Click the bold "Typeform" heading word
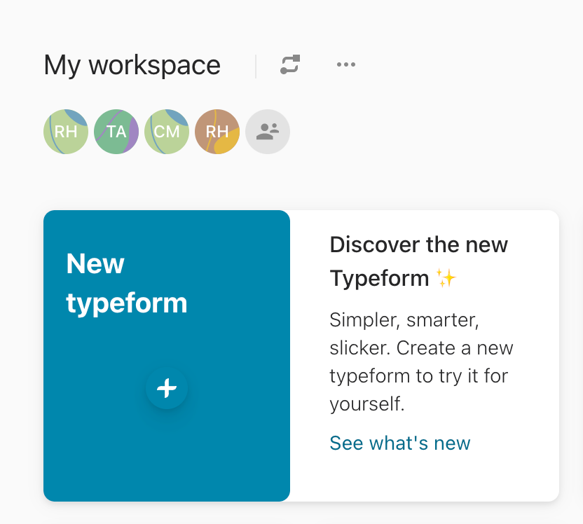The height and width of the screenshot is (524, 583). pyautogui.click(x=379, y=279)
